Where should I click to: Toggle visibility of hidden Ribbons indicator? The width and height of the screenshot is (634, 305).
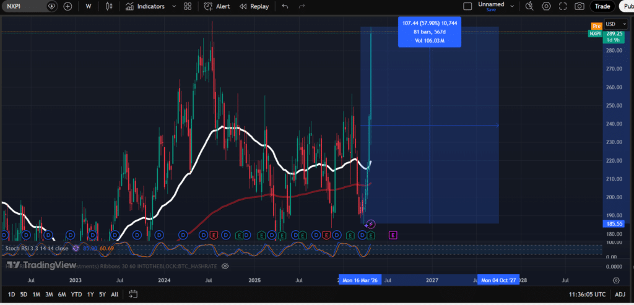225,266
